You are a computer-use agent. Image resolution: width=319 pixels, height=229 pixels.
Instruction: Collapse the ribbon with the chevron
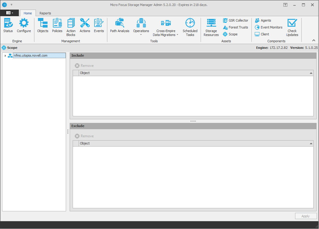314,40
